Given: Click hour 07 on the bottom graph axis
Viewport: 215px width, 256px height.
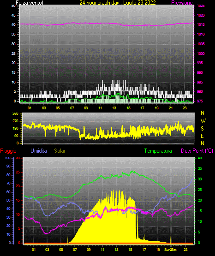Looking at the screenshot, I should click(x=75, y=250).
